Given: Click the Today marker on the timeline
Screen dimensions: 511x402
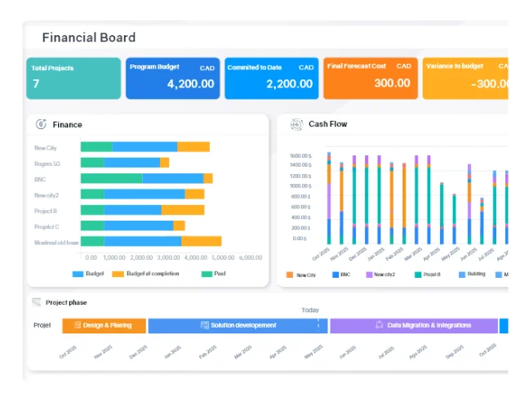Looking at the screenshot, I should pos(310,310).
